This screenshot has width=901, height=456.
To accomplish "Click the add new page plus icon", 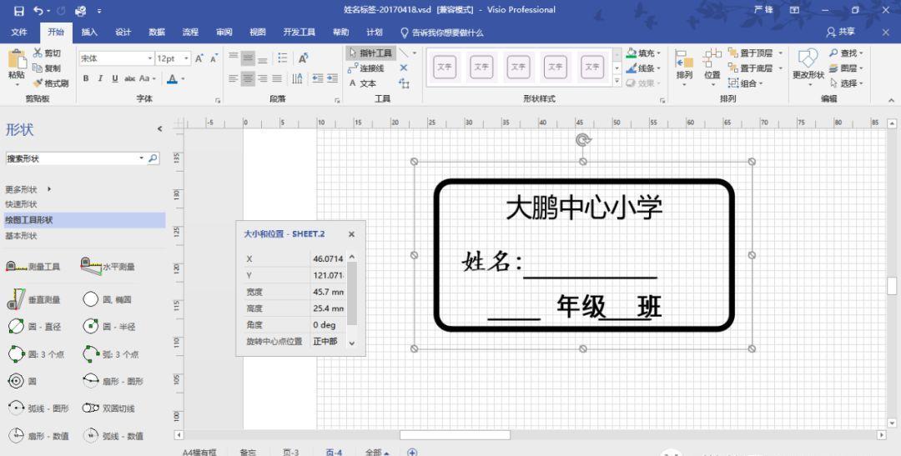I will pos(411,451).
